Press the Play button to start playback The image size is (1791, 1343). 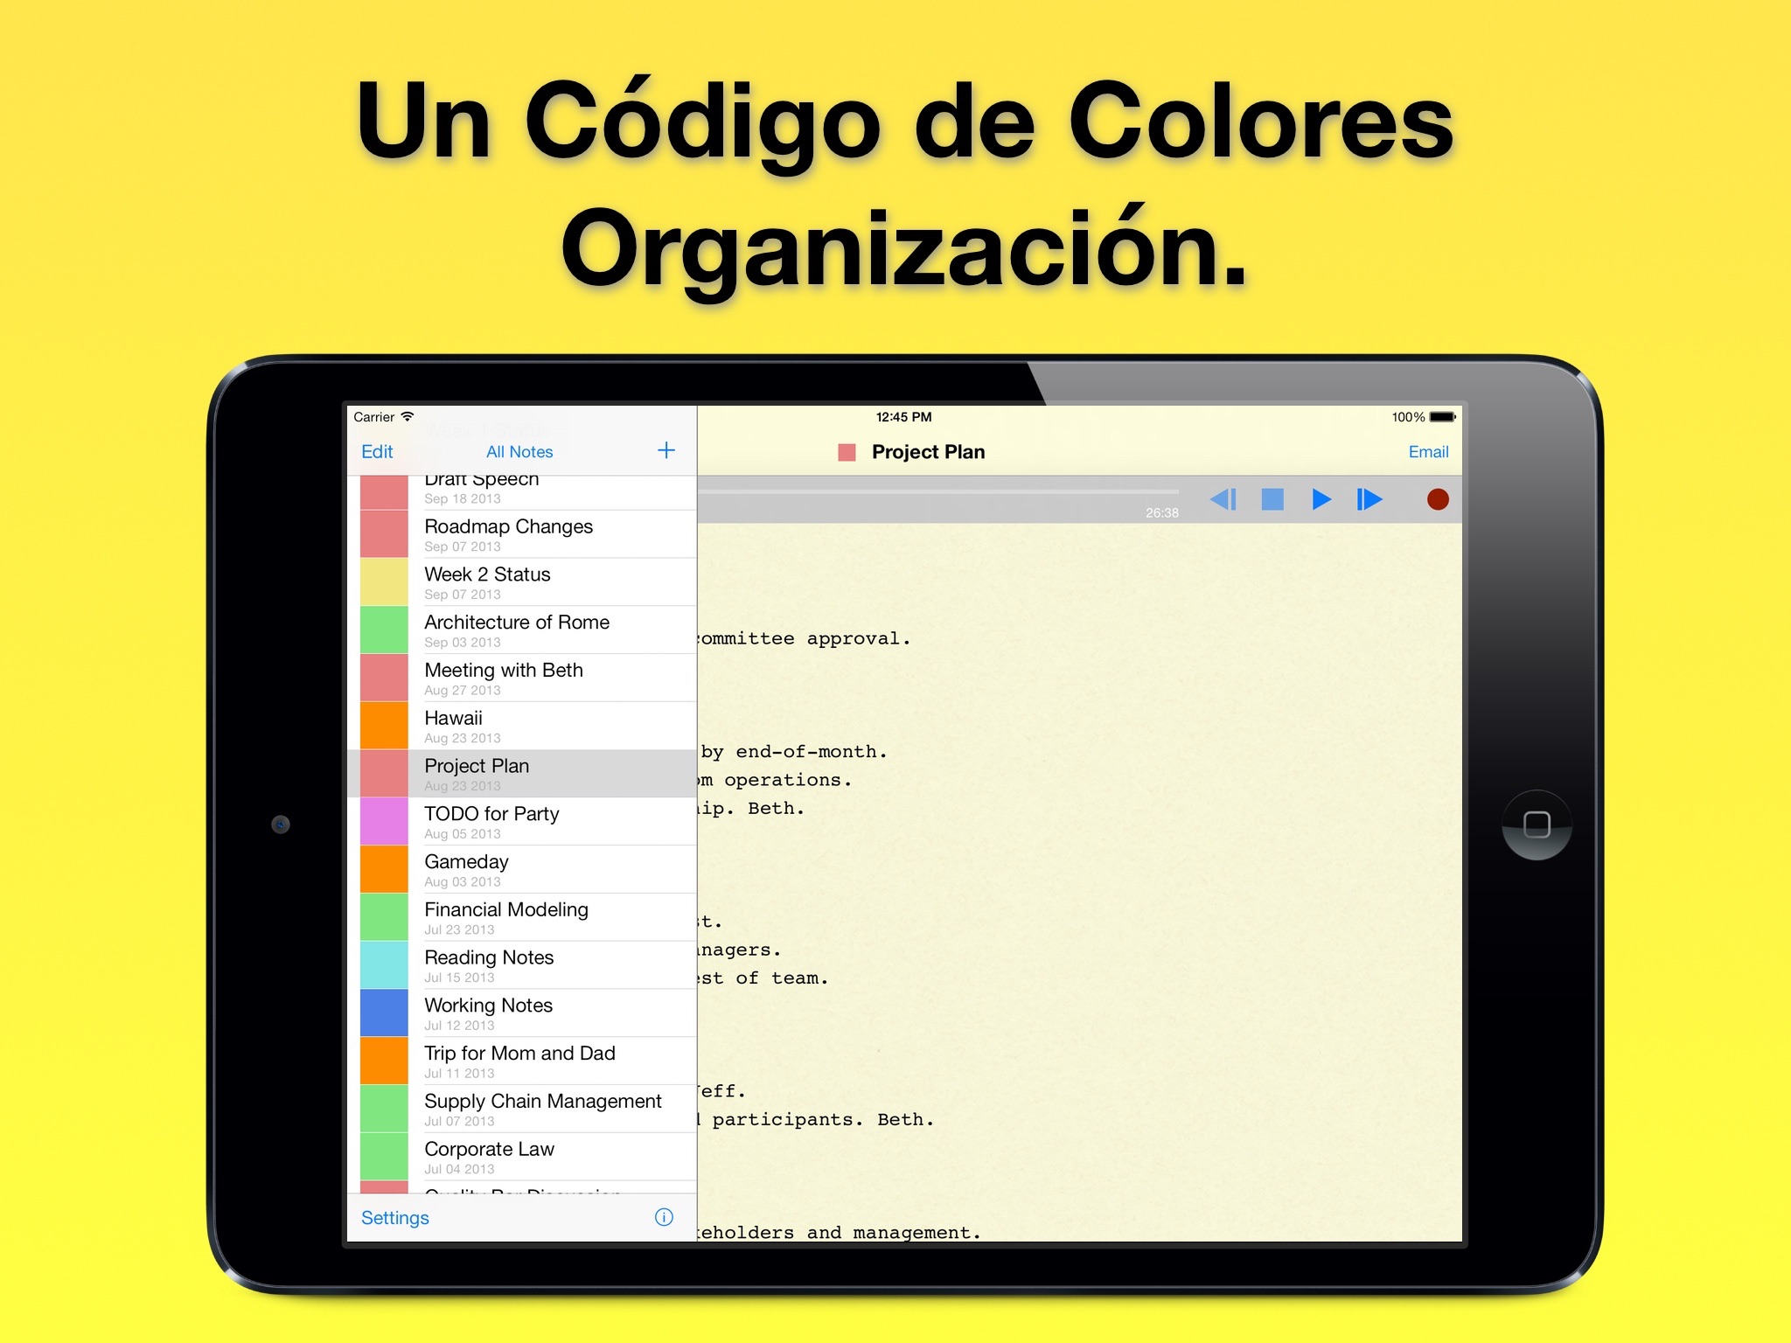coord(1319,504)
